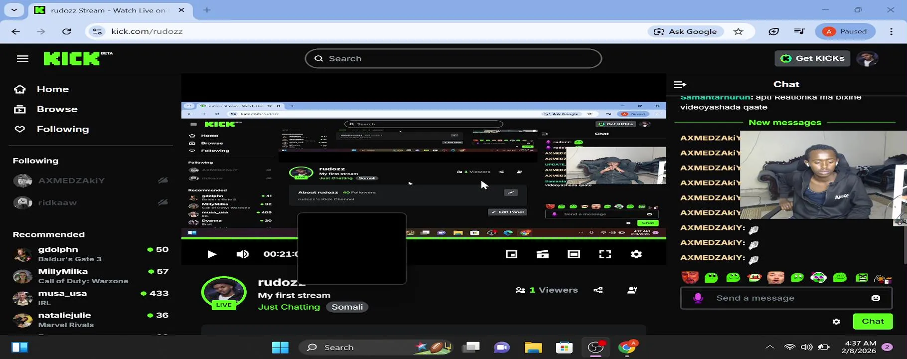Reload the page

[x=66, y=31]
